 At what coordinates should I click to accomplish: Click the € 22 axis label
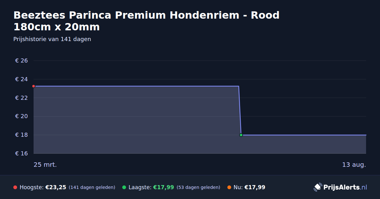pyautogui.click(x=22, y=98)
